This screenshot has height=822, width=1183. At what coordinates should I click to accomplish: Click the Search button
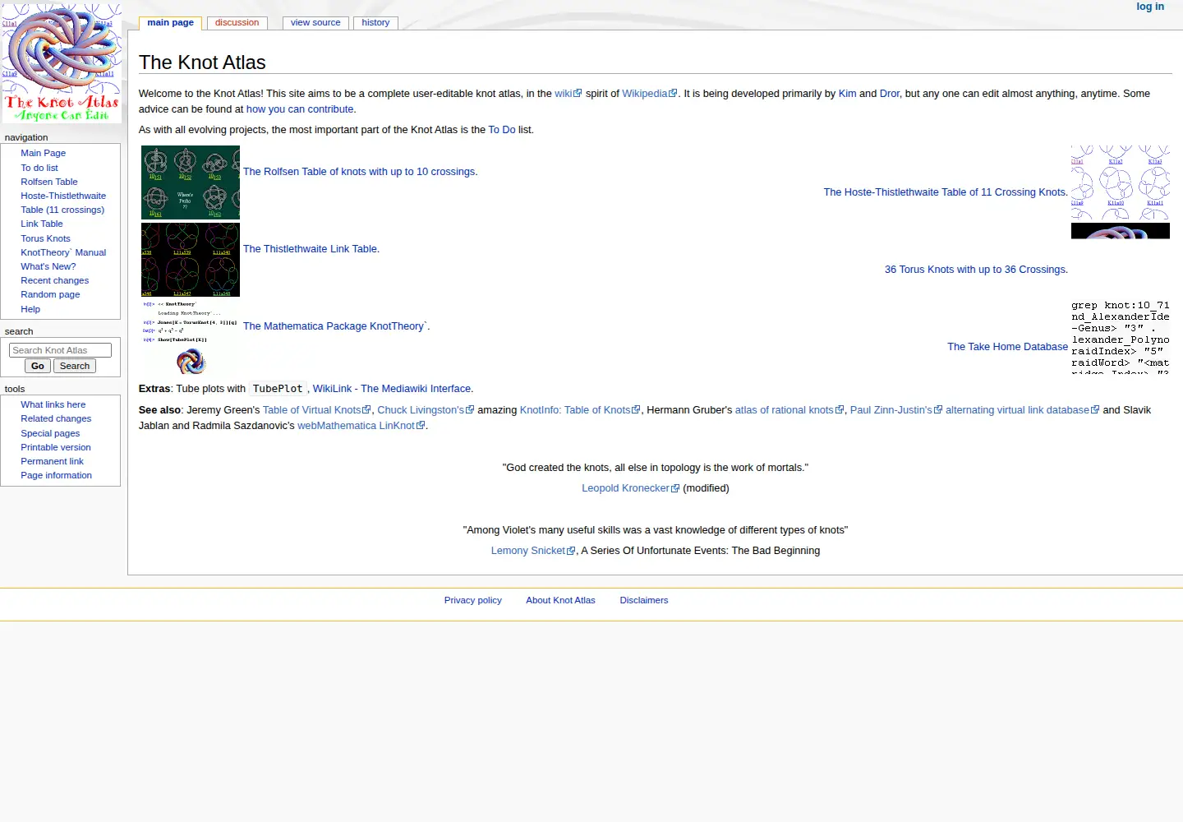pyautogui.click(x=75, y=366)
